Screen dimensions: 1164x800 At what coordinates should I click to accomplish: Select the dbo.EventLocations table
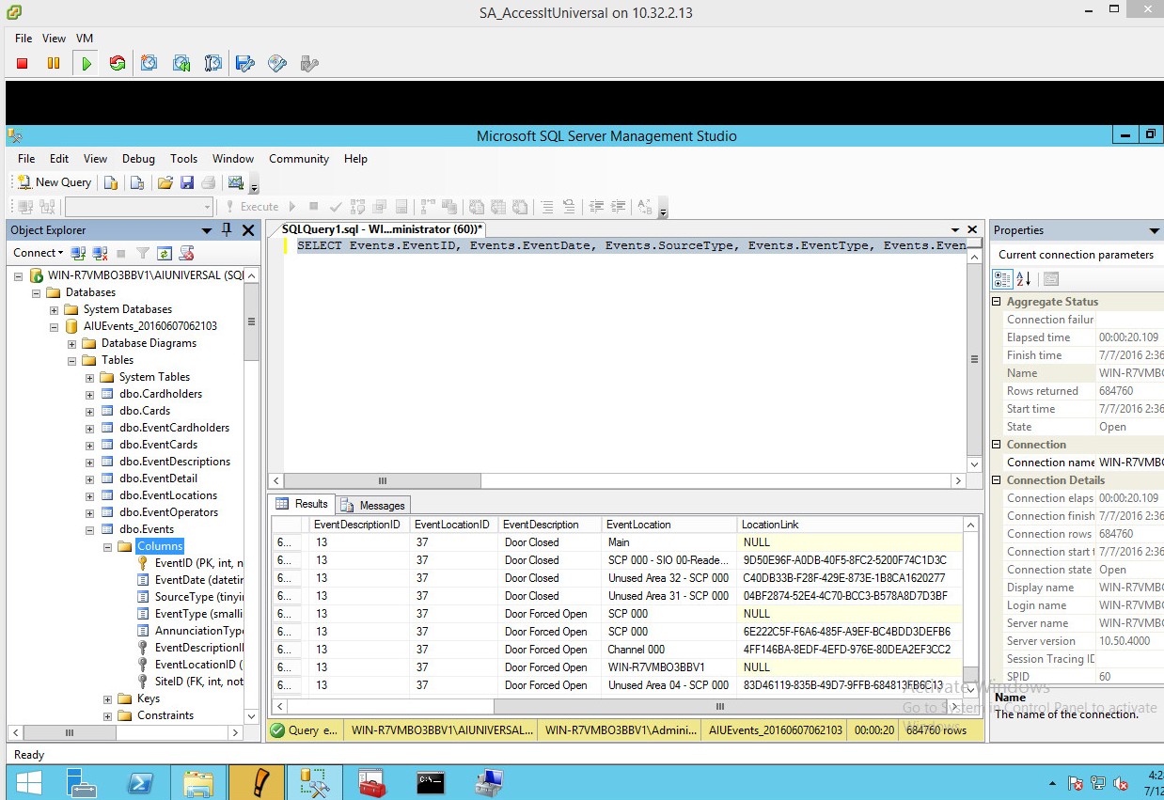168,495
